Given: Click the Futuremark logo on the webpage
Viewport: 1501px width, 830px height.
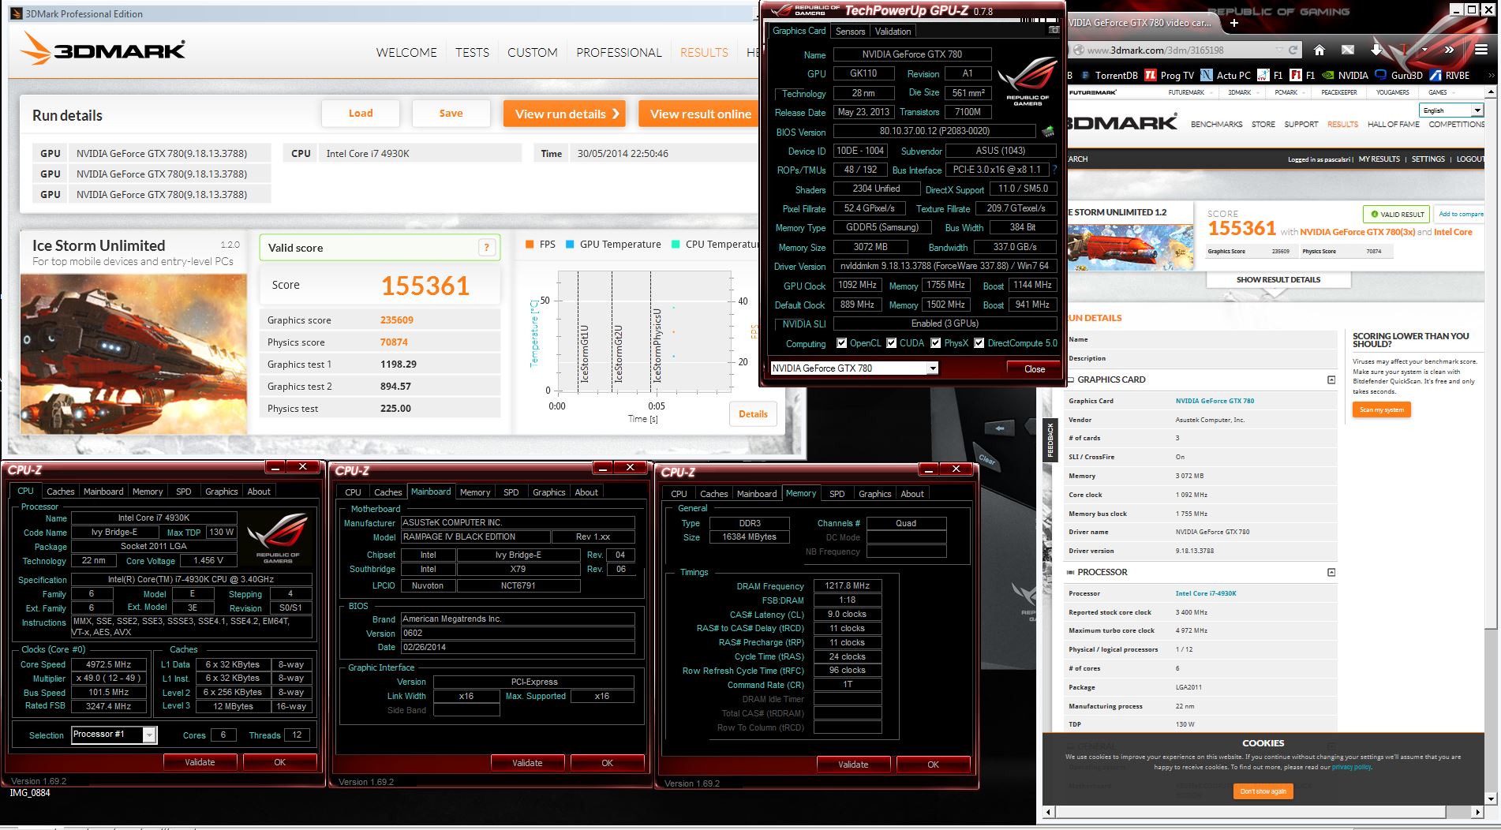Looking at the screenshot, I should (1093, 92).
